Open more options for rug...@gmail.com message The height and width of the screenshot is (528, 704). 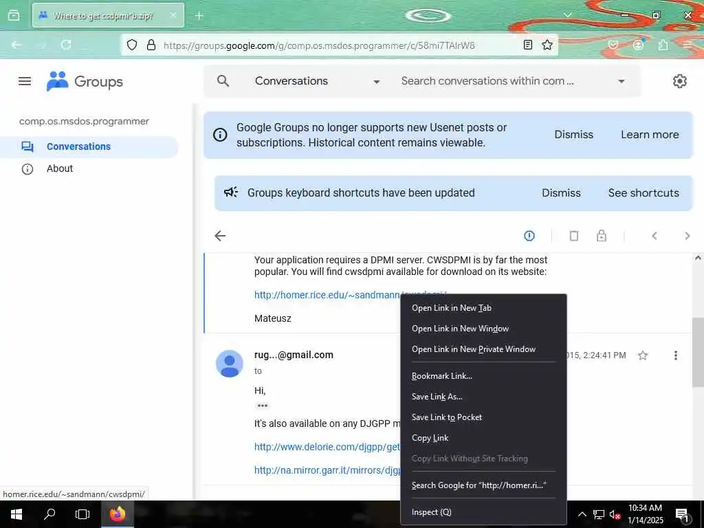[676, 355]
